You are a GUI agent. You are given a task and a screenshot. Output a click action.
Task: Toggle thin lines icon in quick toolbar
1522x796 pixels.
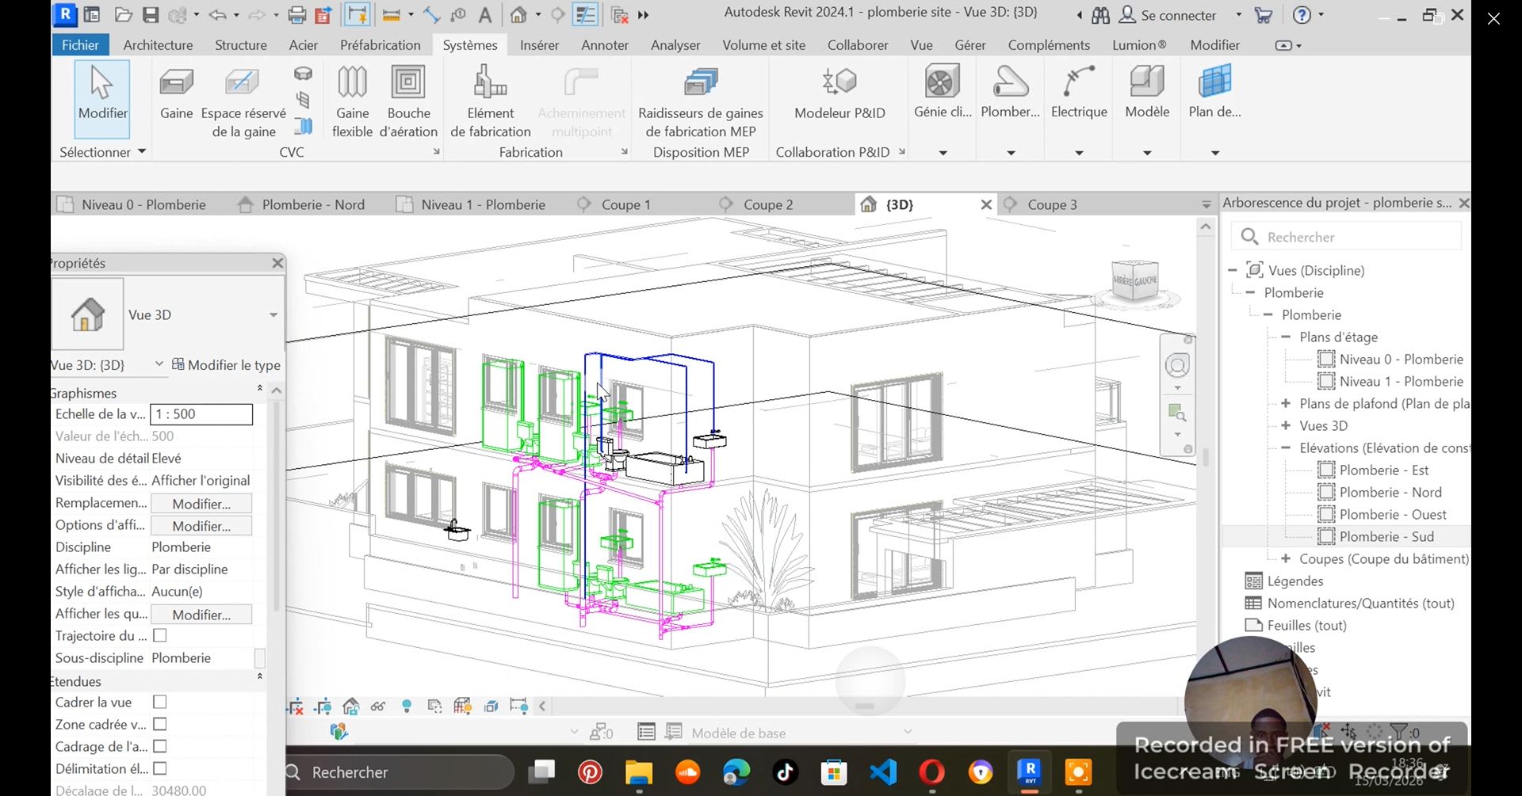(586, 14)
